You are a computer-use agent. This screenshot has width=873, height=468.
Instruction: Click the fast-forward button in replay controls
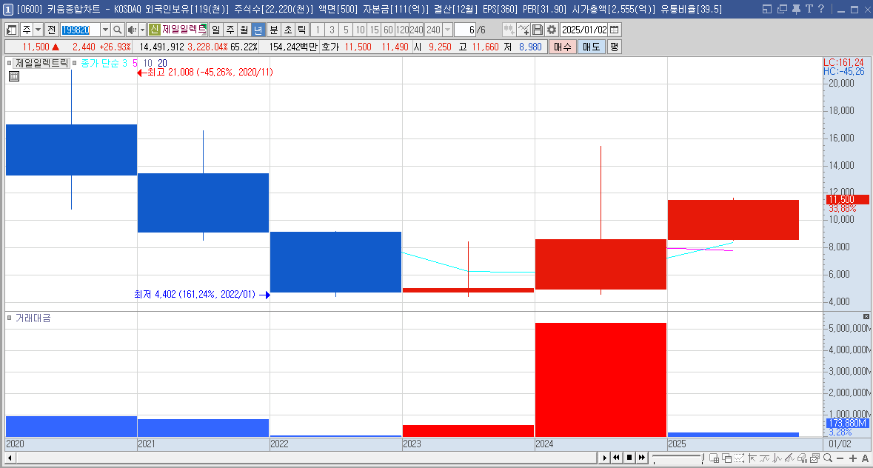(642, 458)
